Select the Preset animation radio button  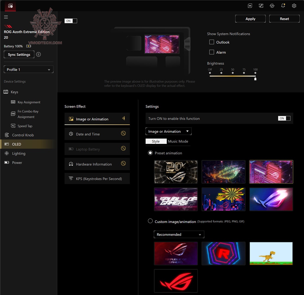(150, 153)
